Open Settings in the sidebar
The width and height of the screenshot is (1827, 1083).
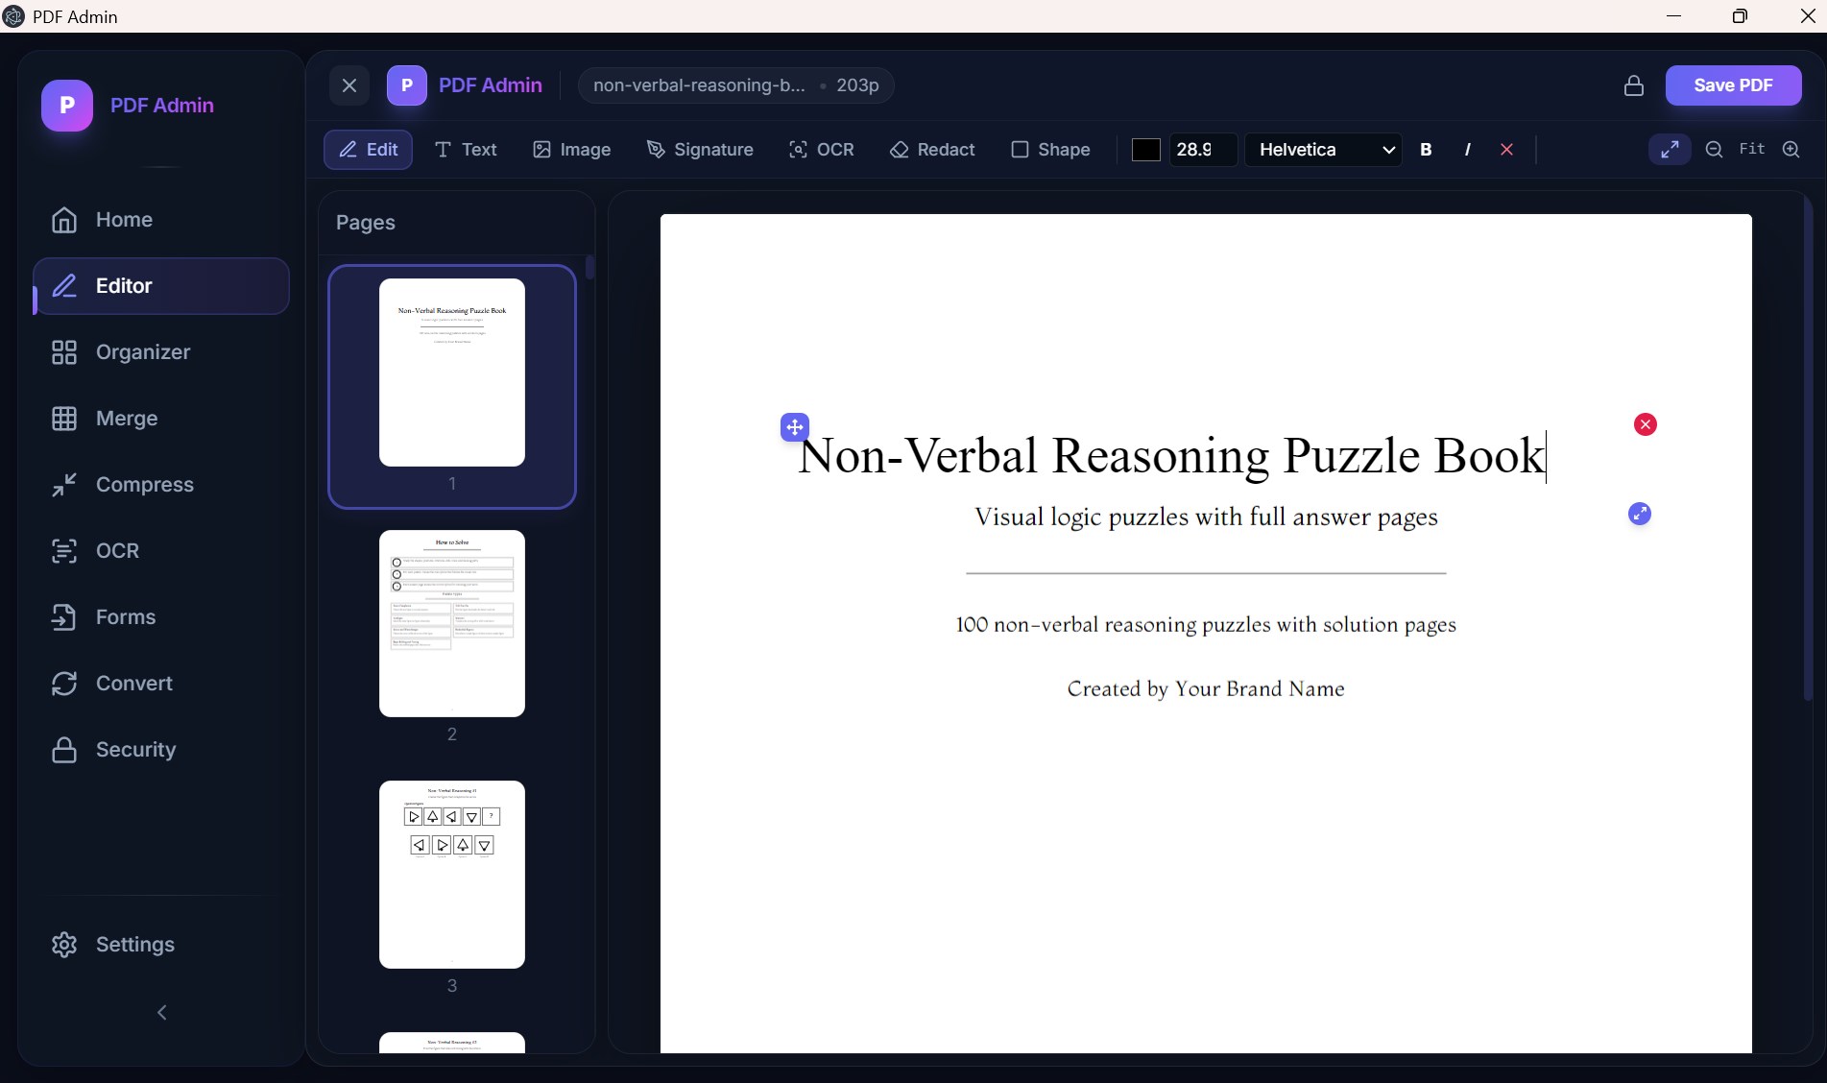point(161,945)
